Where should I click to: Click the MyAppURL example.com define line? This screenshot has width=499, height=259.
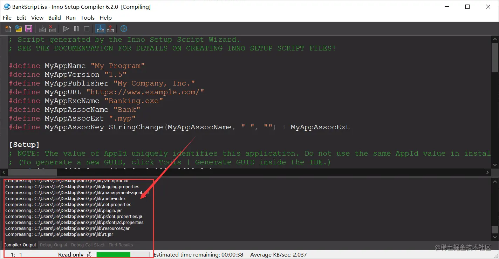coord(106,92)
